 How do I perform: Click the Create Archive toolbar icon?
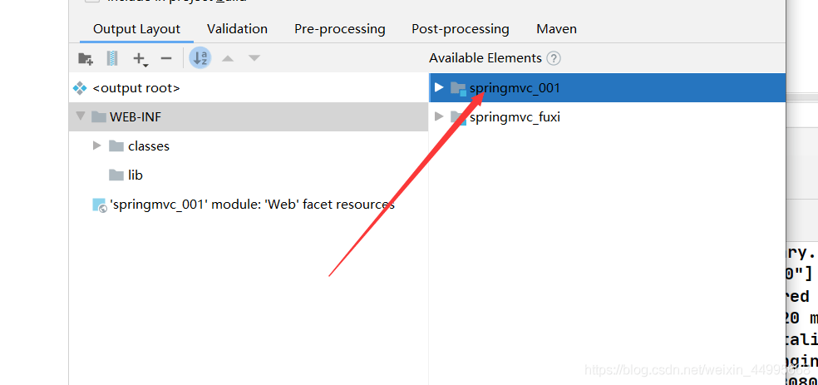click(x=112, y=58)
